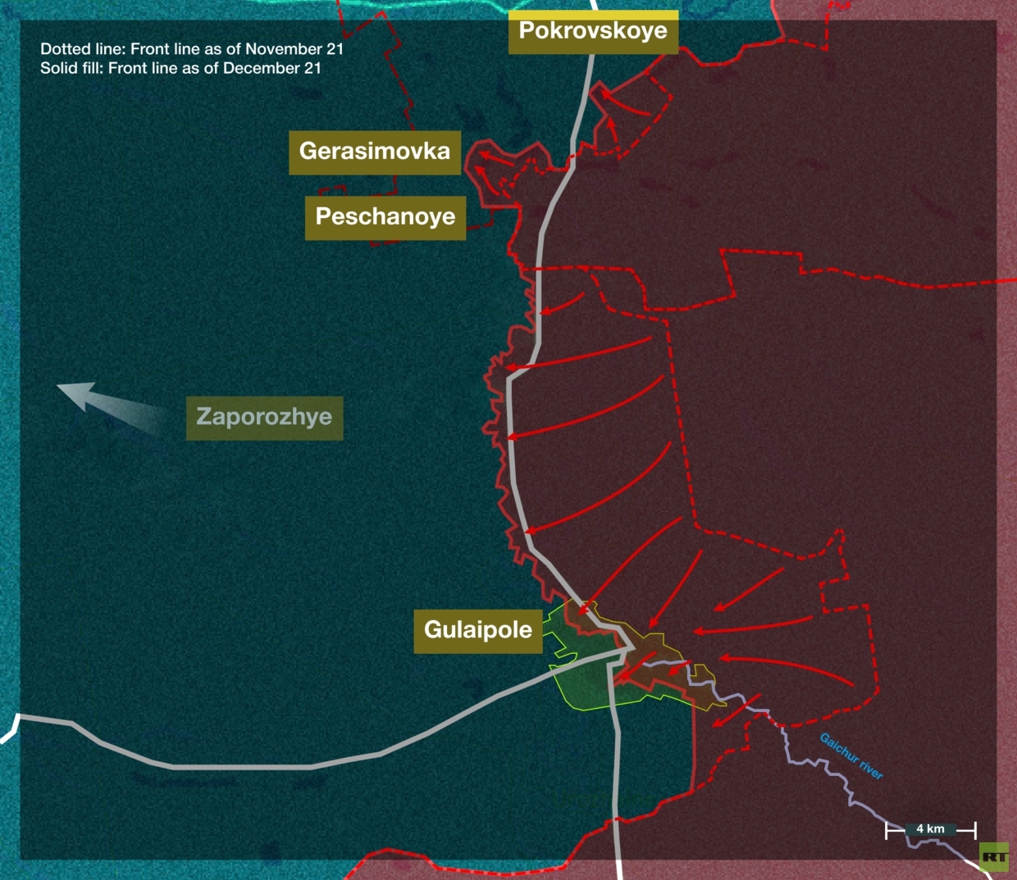Click the legend text about the December 21 solid fill
Image resolution: width=1017 pixels, height=880 pixels.
[x=180, y=68]
